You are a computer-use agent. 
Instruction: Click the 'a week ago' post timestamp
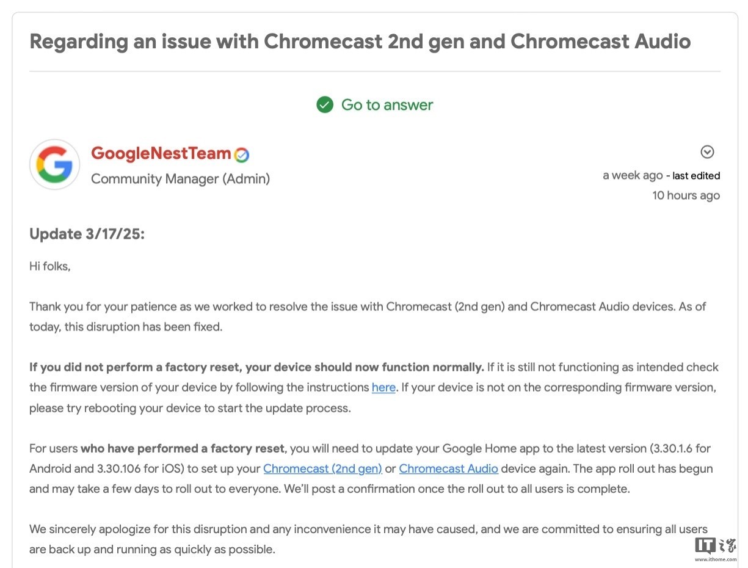coord(633,175)
